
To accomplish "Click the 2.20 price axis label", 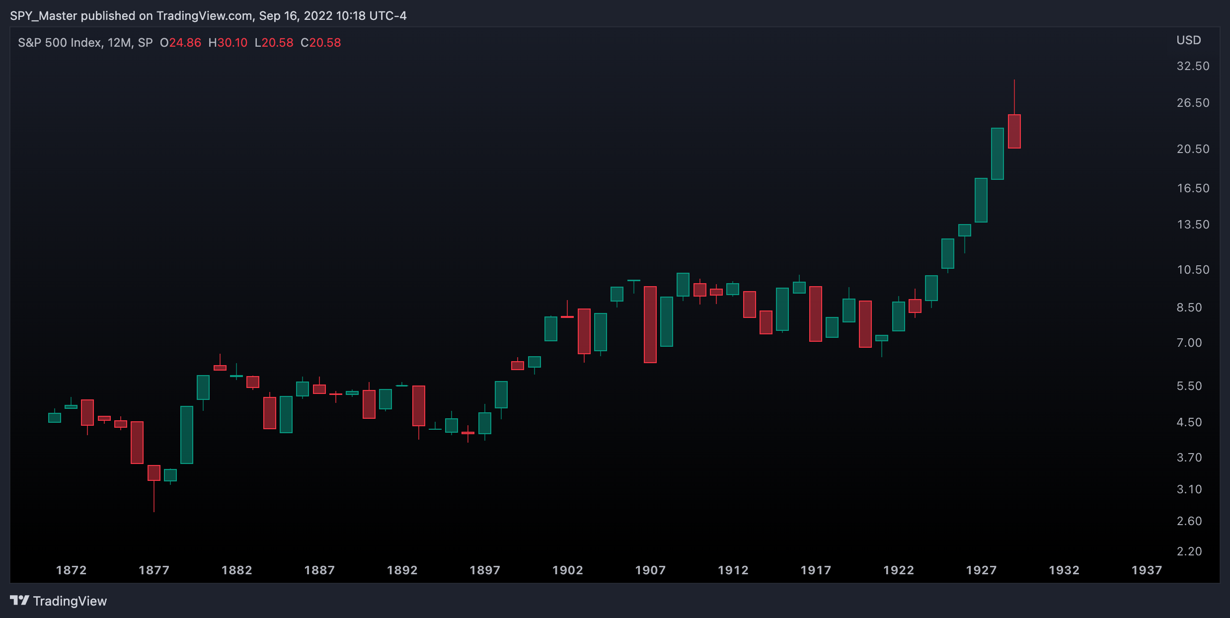I will point(1189,551).
